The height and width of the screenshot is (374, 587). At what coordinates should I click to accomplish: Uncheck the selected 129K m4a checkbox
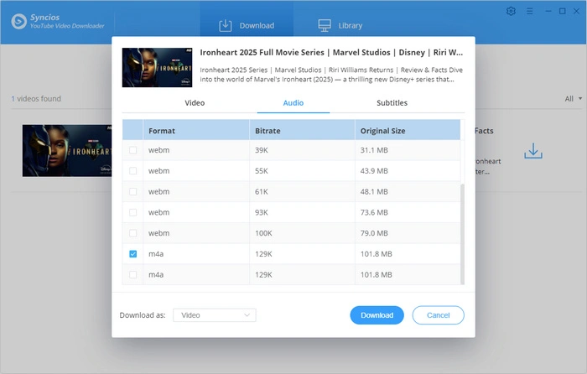(133, 253)
